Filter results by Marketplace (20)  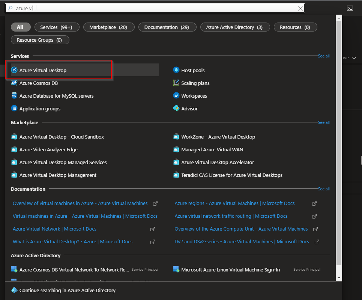click(109, 27)
